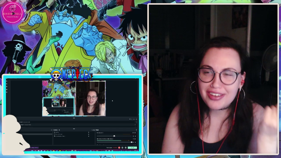281x158 pixels.
Task: Open Desktop Audio gear settings in Mixer
Action: 135,136
